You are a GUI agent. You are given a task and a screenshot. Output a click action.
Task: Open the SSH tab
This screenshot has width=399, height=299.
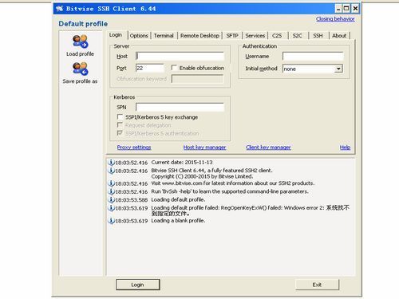pos(318,36)
